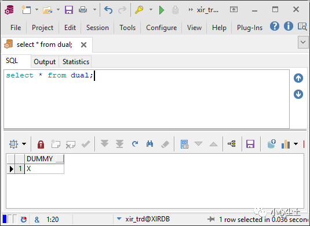Expand the New file dropdown arrow

[37, 9]
